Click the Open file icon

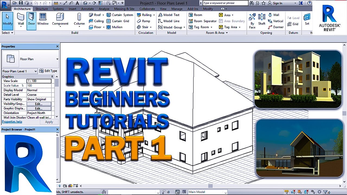14,3
